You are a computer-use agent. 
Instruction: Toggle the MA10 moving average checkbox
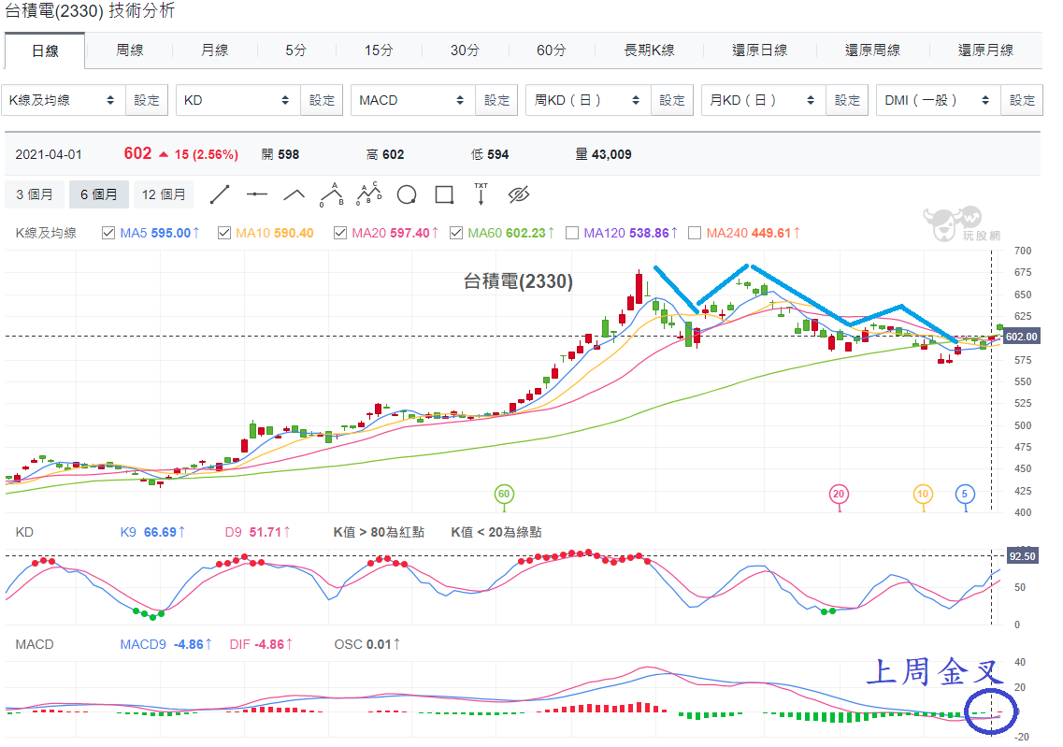click(x=223, y=233)
